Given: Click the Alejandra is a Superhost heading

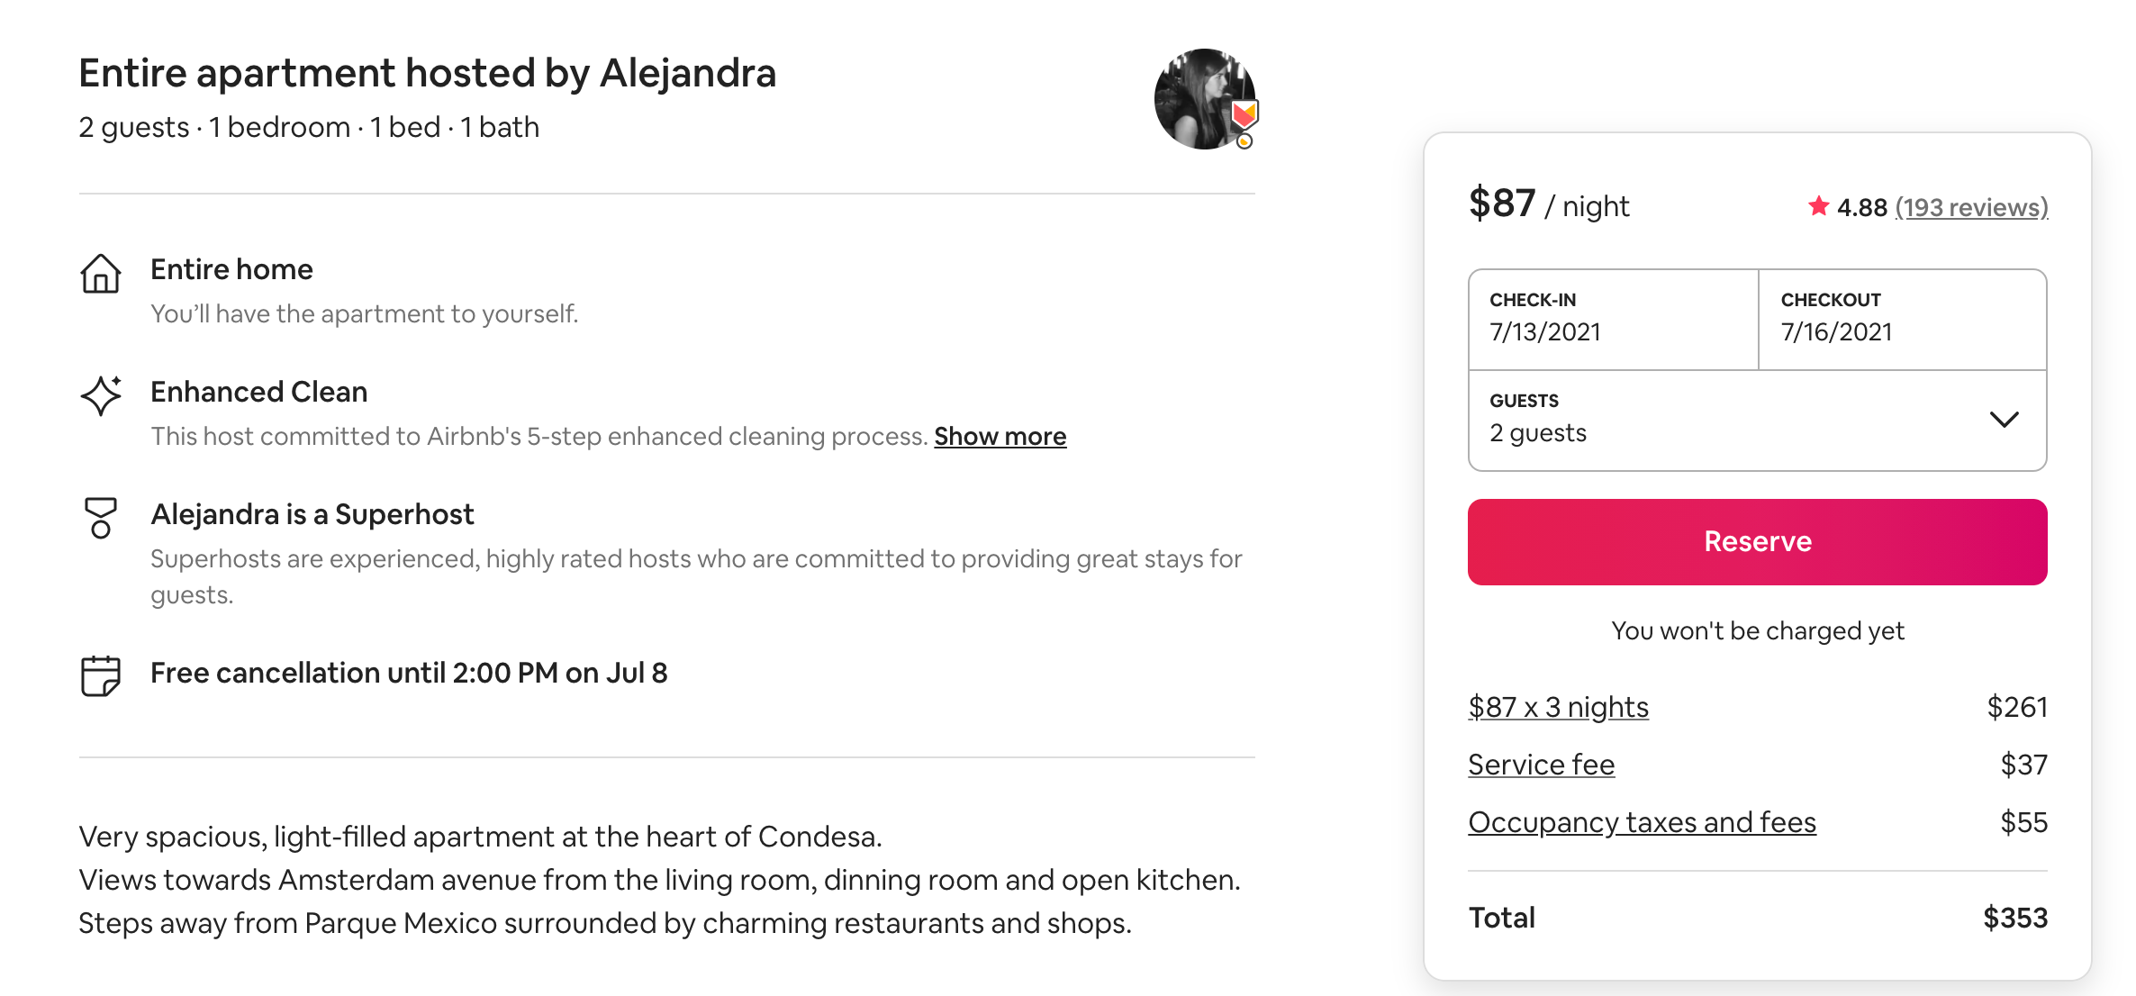Looking at the screenshot, I should point(312,514).
